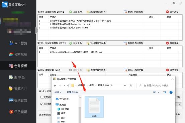This screenshot has height=123, width=185.
Task: Go up one folder level in dialog
Action: coord(68,85)
